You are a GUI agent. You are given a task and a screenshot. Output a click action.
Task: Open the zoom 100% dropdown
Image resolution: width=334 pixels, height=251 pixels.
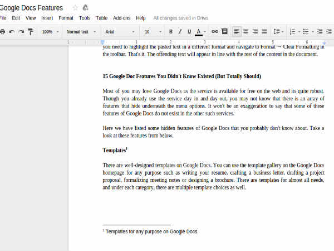tap(49, 32)
